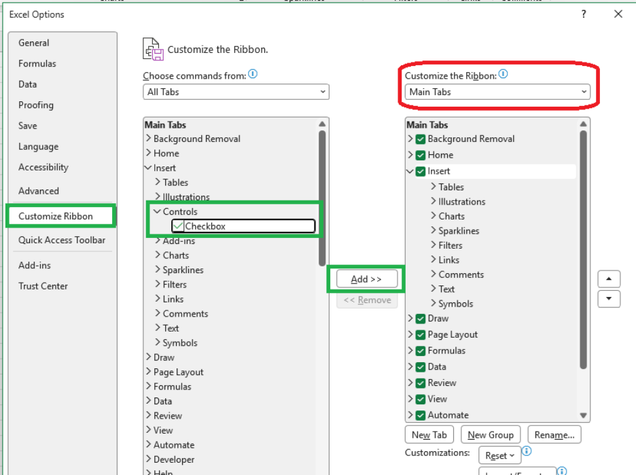Select Sparklines in the right tabs list
The width and height of the screenshot is (636, 475).
pyautogui.click(x=459, y=231)
